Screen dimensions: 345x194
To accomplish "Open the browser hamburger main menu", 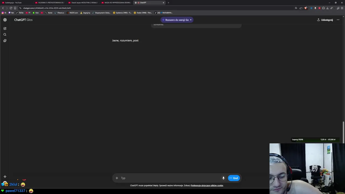I will point(342,8).
